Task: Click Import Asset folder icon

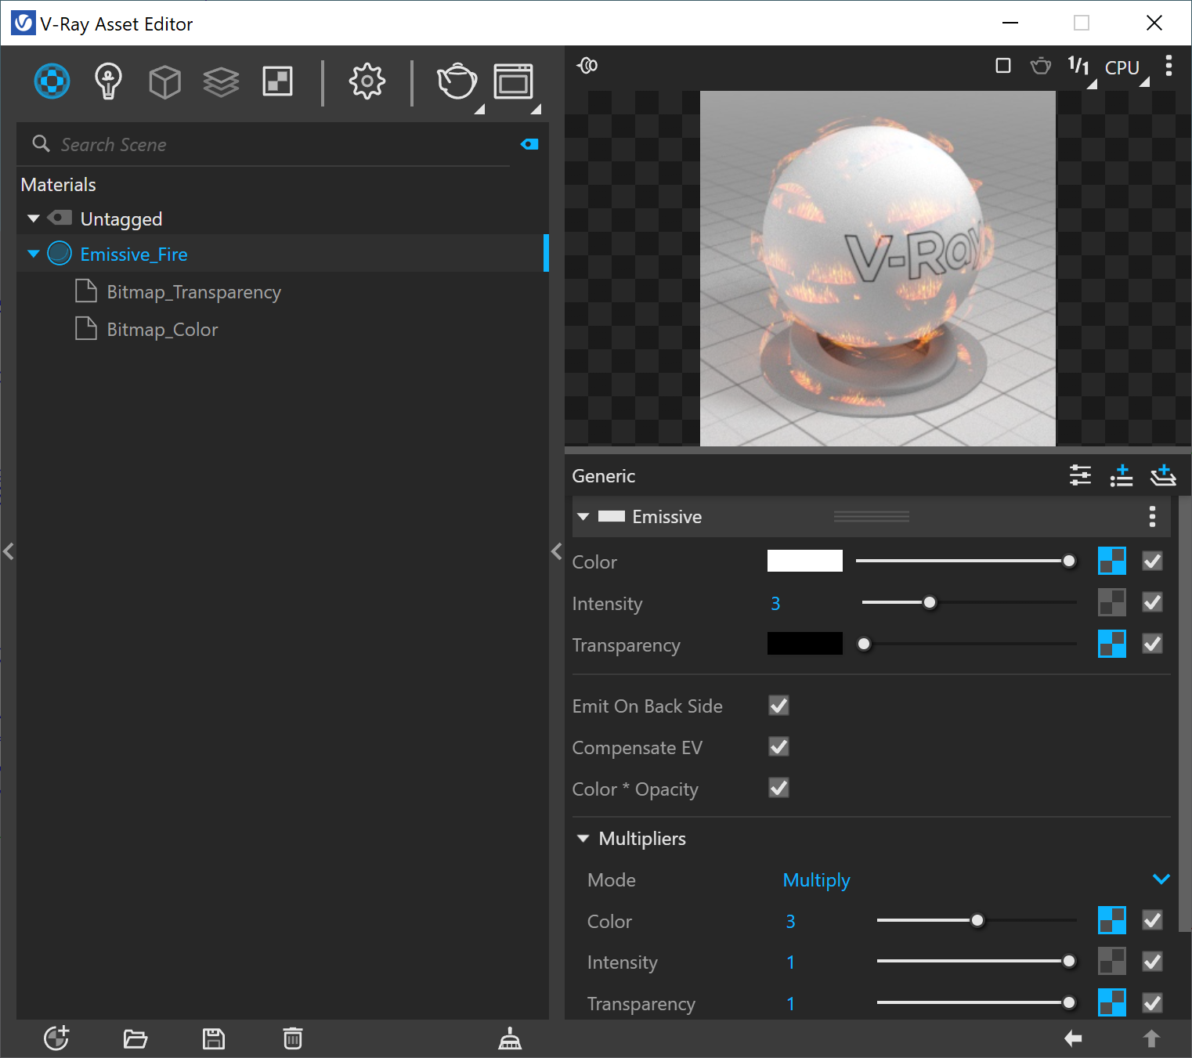Action: pos(135,1039)
